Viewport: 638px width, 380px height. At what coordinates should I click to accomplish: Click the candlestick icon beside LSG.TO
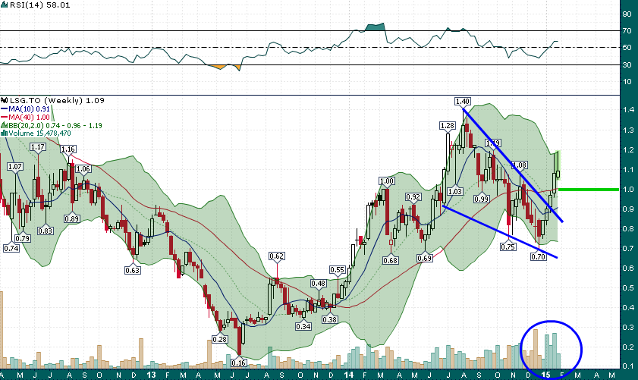(4, 100)
